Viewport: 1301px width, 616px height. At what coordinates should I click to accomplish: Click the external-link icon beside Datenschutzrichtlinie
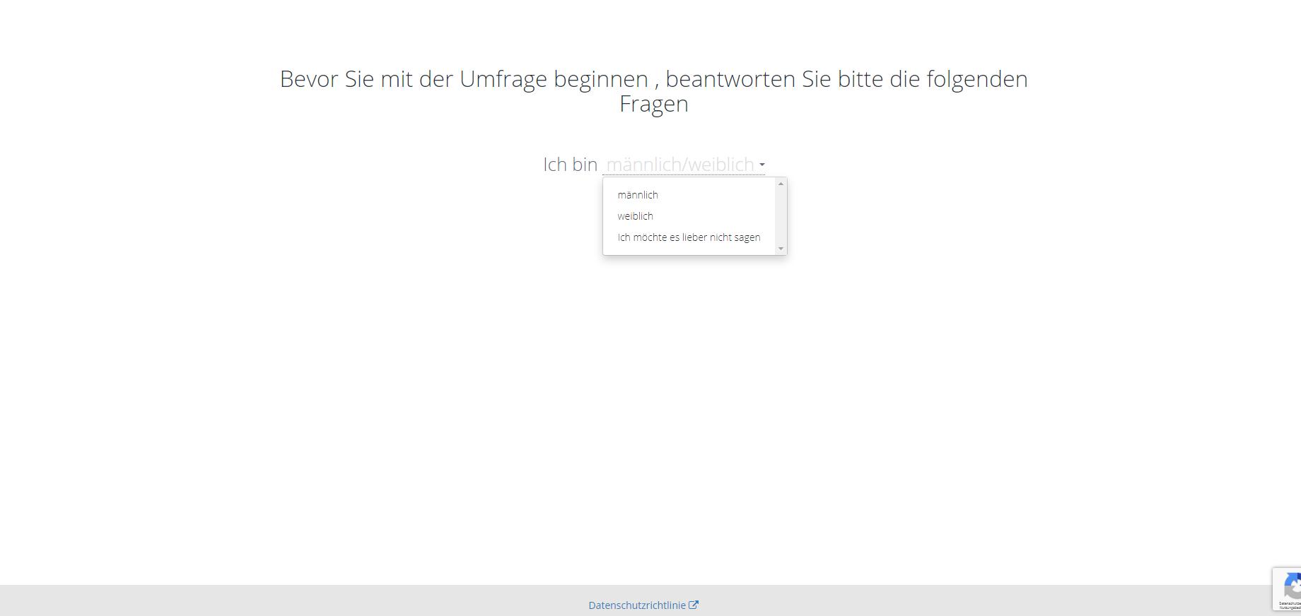[x=694, y=605]
